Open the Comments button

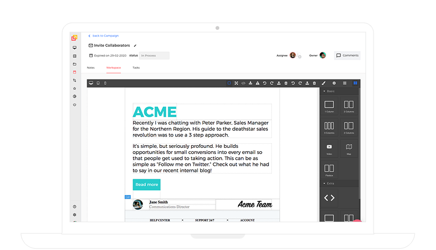coord(347,55)
